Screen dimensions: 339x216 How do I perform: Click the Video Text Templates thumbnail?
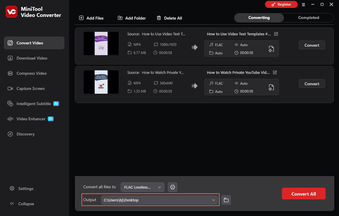(101, 43)
